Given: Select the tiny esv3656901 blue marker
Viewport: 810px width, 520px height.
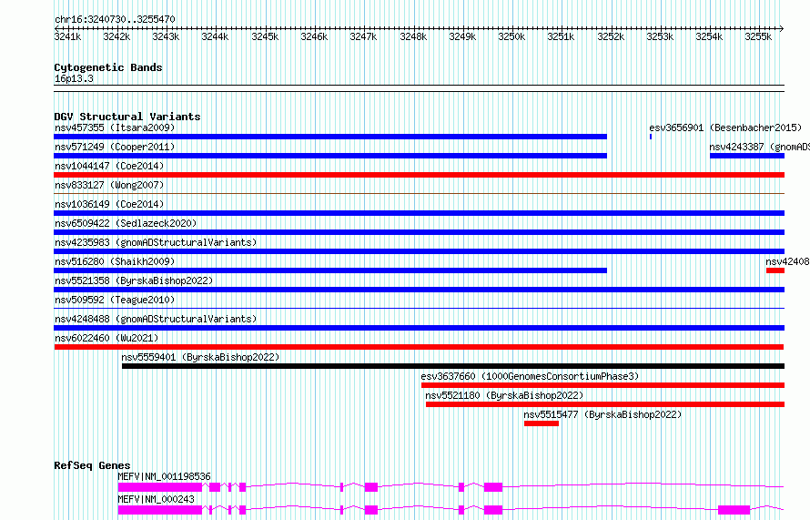Looking at the screenshot, I should (x=651, y=137).
